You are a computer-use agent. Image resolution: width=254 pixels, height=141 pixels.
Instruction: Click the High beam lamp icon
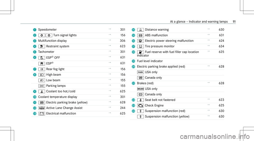pyautogui.click(x=42, y=75)
